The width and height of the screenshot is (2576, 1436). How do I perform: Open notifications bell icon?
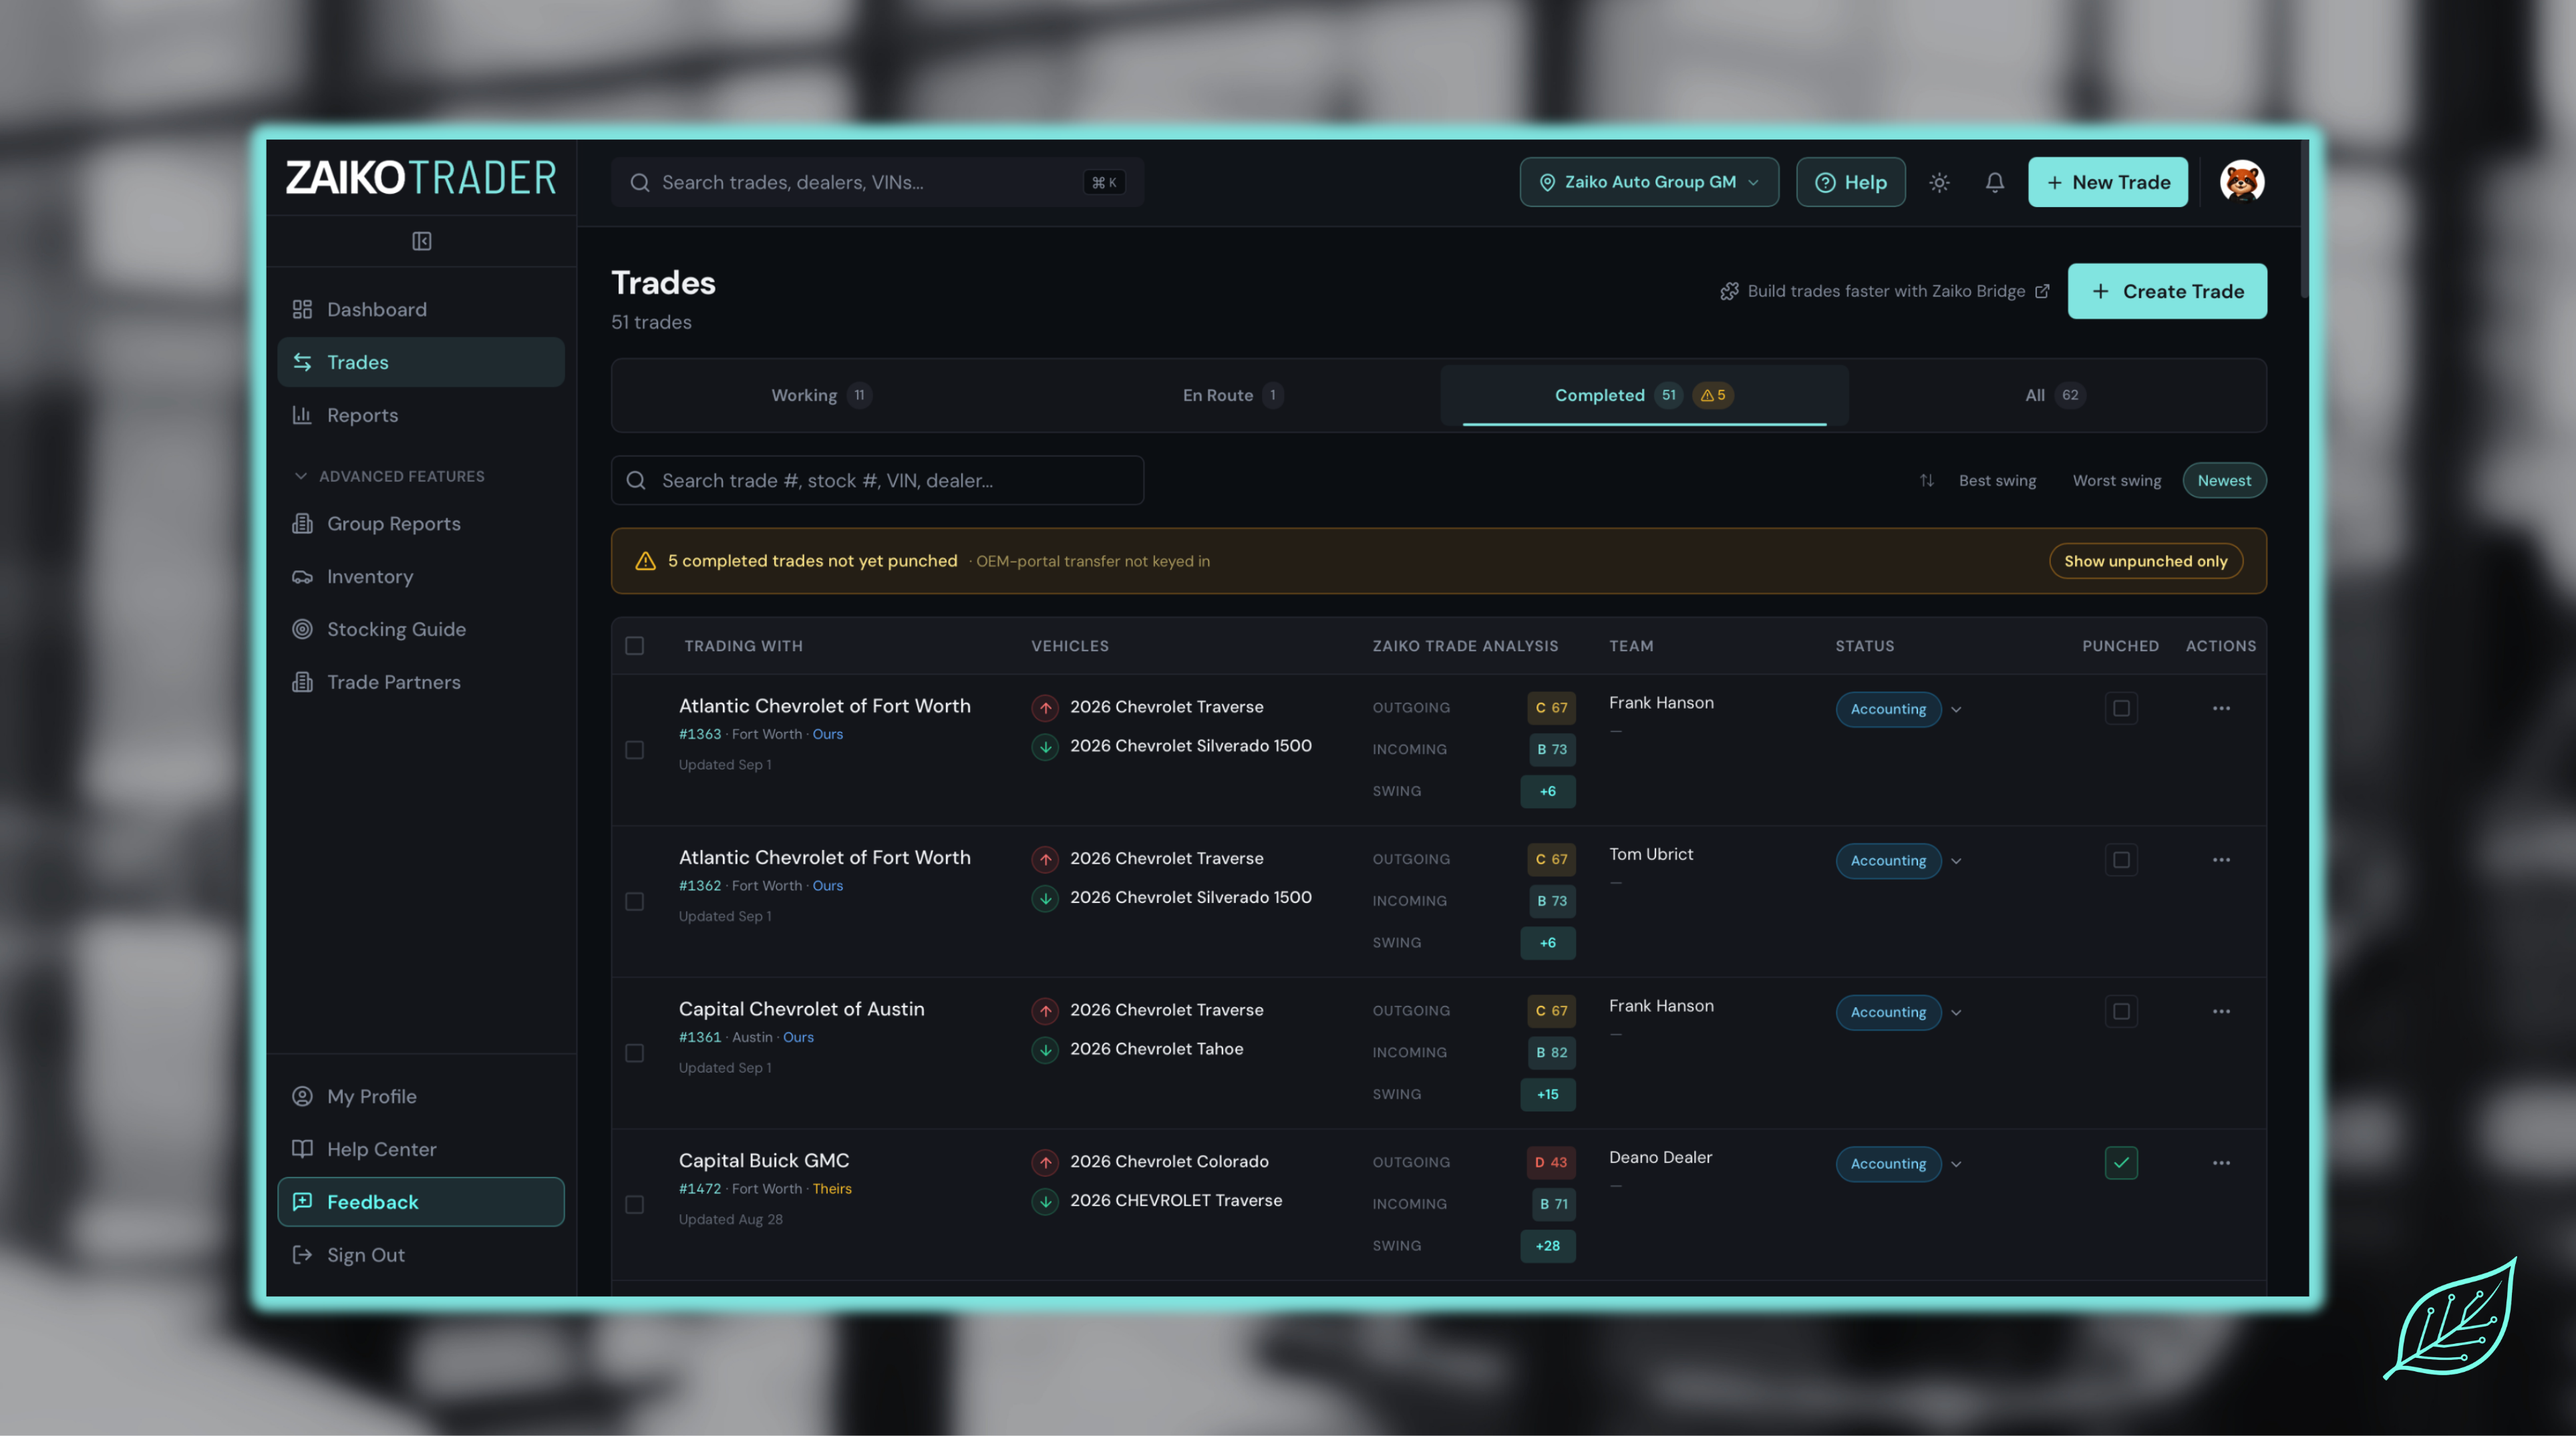(x=1994, y=182)
